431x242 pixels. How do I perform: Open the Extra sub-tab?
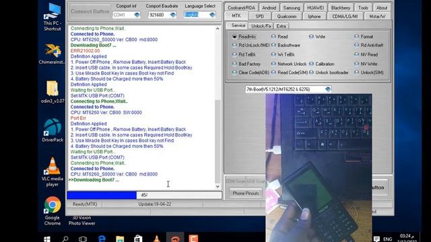point(281,26)
